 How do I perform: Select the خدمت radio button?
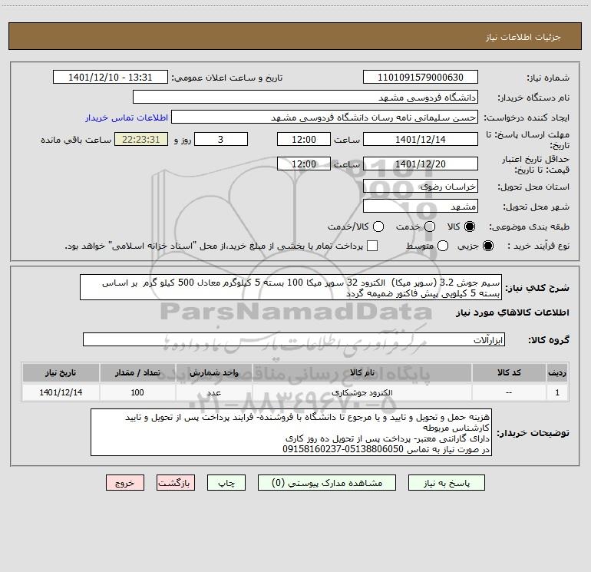pos(430,226)
